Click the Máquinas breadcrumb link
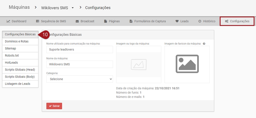The image size is (256, 118). coord(19,7)
